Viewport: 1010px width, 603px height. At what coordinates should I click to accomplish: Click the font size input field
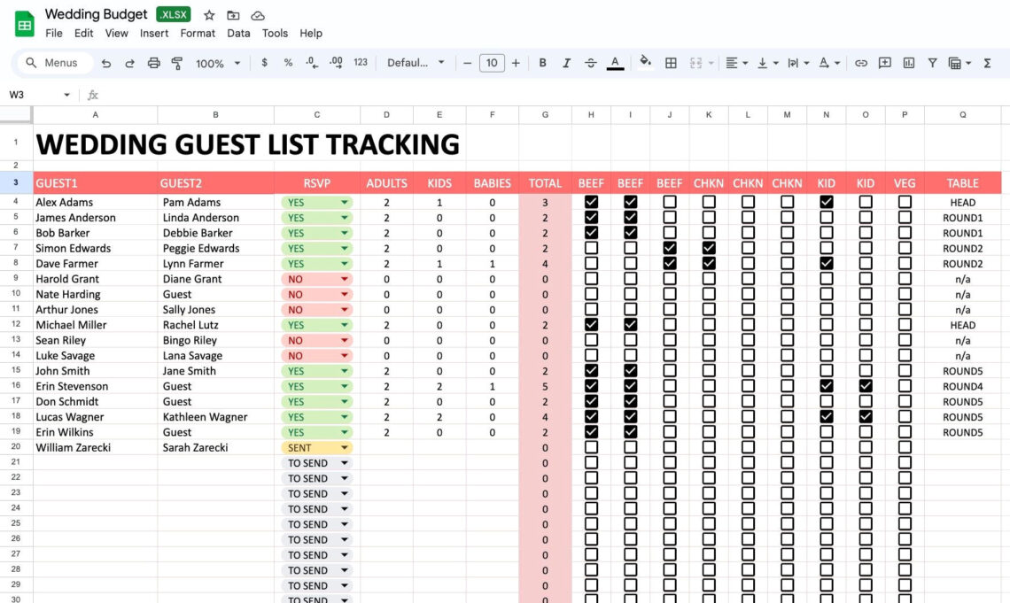492,63
